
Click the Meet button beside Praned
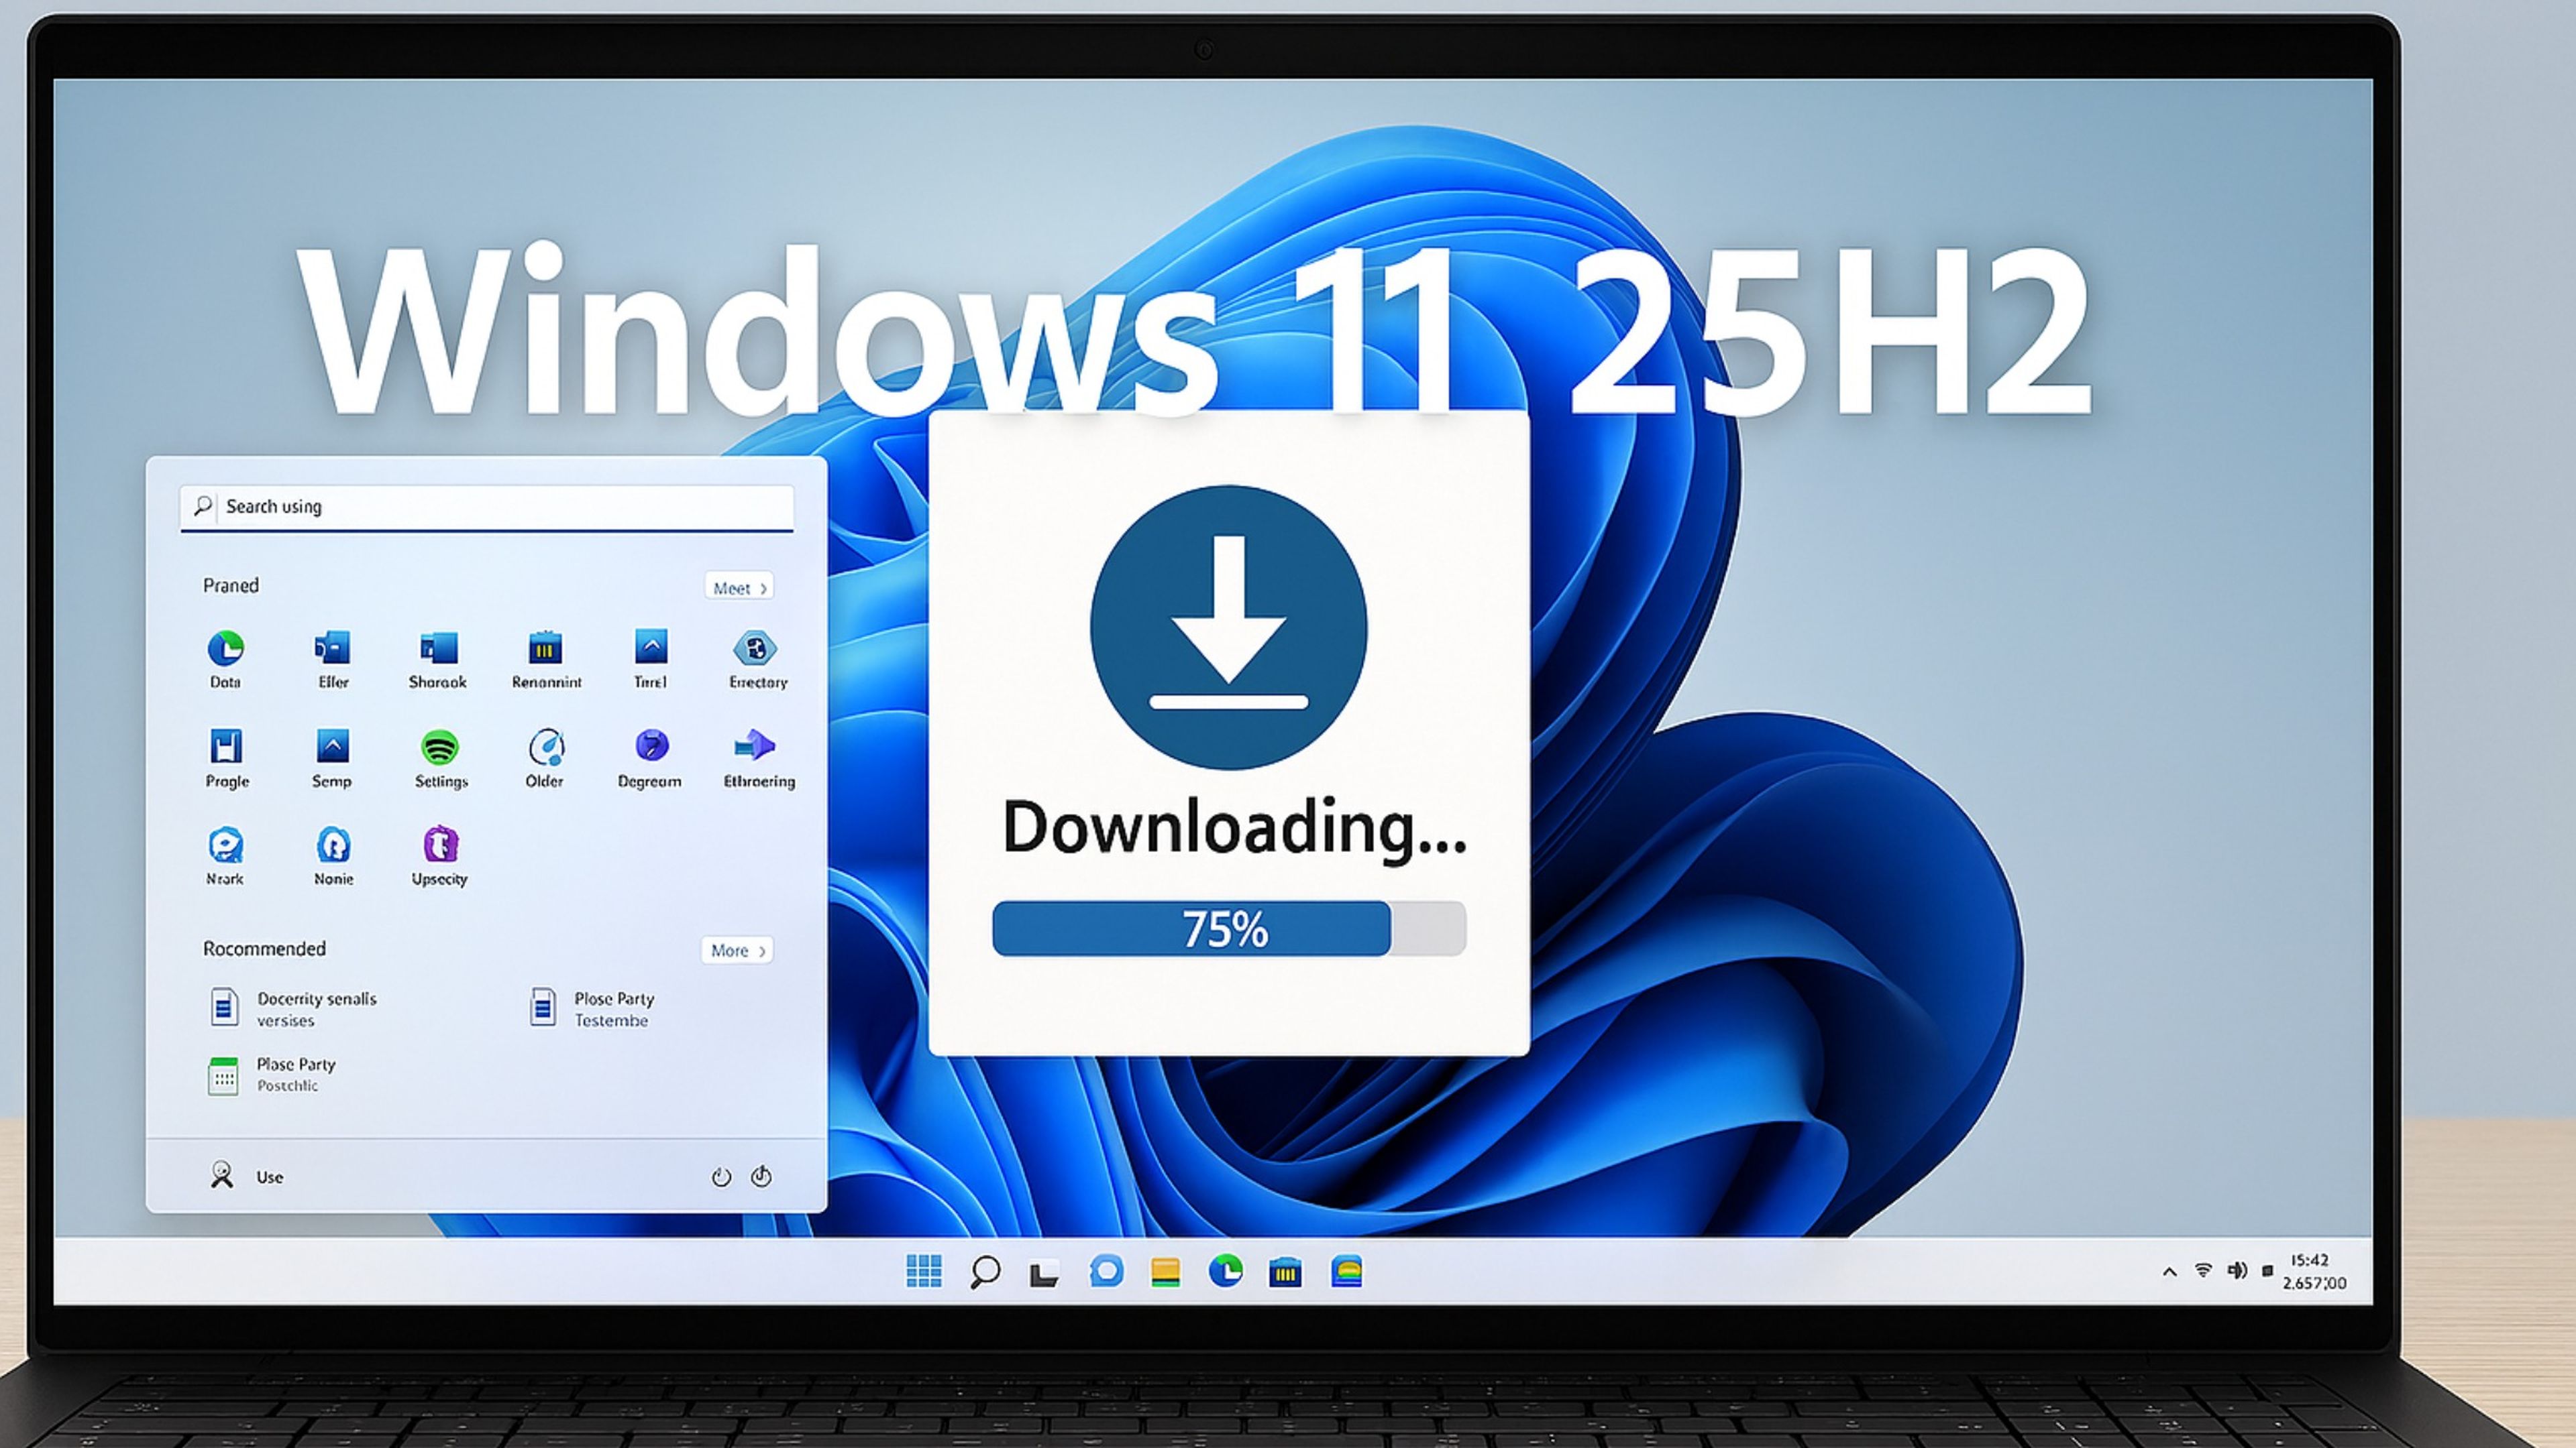(740, 588)
